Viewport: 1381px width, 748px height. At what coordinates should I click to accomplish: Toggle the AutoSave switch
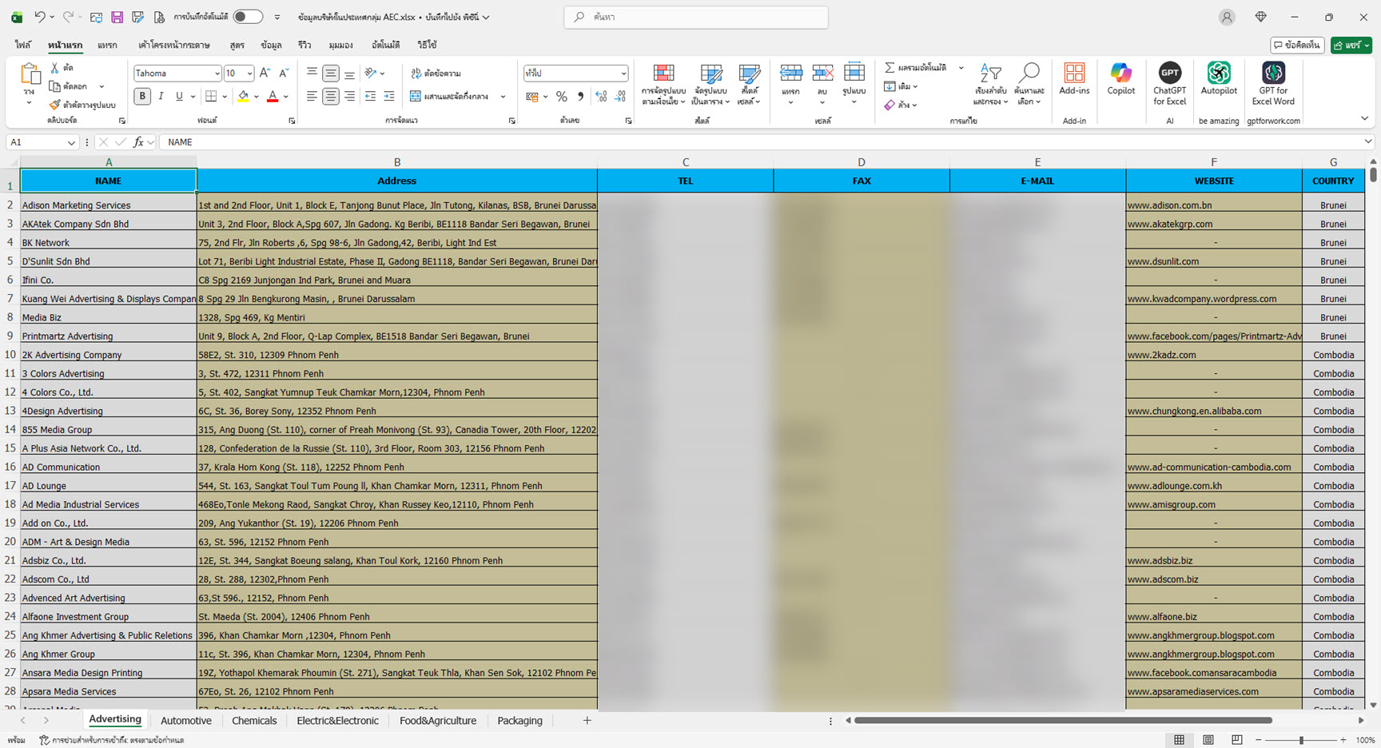point(248,17)
